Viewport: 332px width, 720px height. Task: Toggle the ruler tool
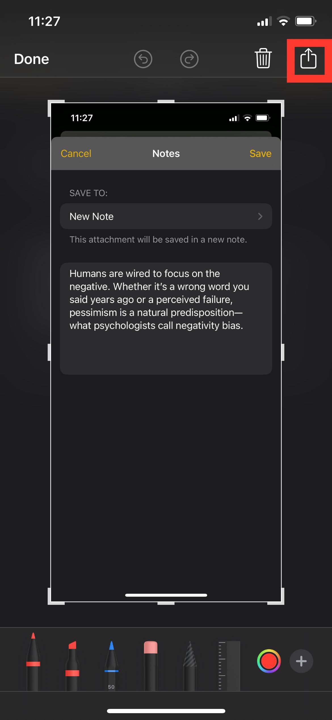click(229, 665)
